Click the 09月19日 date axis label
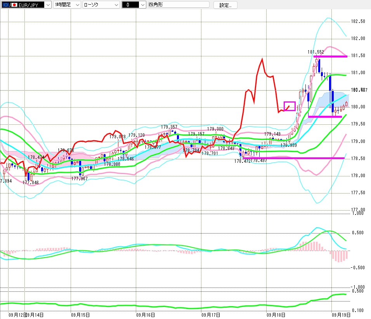This screenshot has height=319, width=371. (x=341, y=315)
